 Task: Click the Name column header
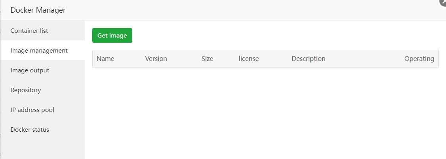pyautogui.click(x=105, y=59)
